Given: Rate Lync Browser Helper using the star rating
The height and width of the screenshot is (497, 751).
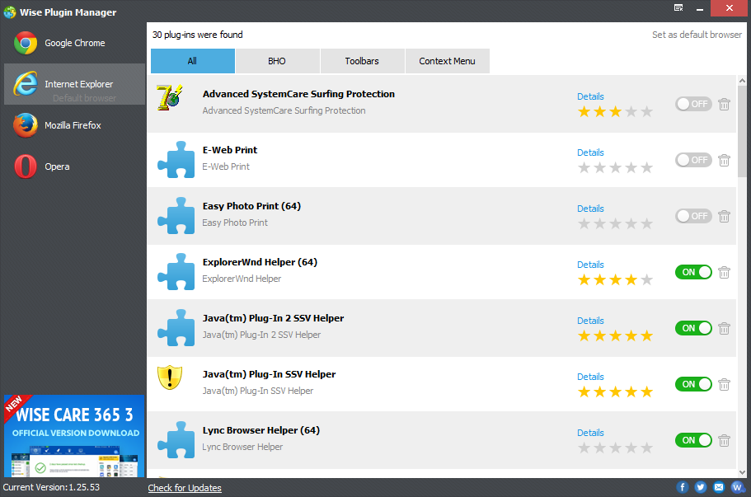Looking at the screenshot, I should pyautogui.click(x=616, y=448).
